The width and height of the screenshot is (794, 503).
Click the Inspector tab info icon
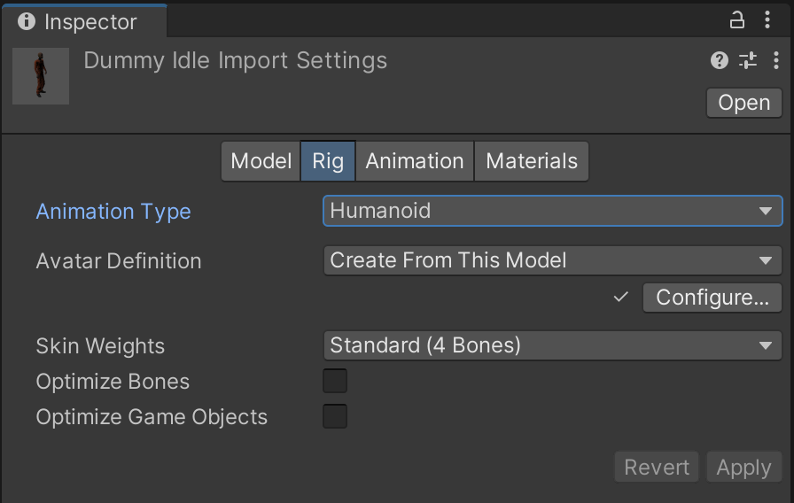pyautogui.click(x=27, y=21)
